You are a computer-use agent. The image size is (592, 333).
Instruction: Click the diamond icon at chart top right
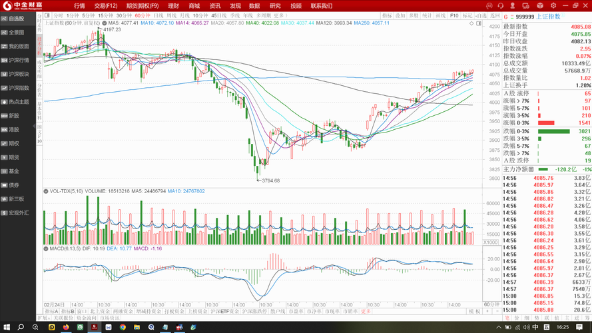[471, 23]
